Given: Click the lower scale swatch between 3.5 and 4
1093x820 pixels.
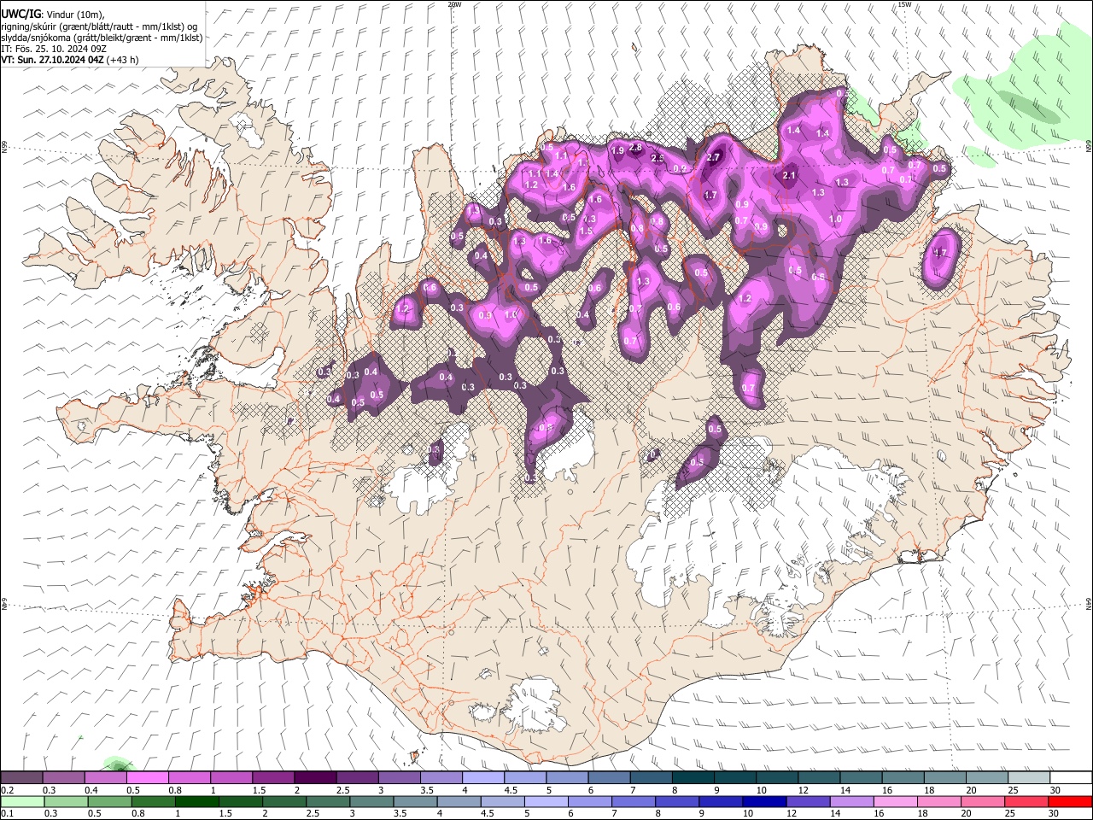Looking at the screenshot, I should [x=415, y=801].
